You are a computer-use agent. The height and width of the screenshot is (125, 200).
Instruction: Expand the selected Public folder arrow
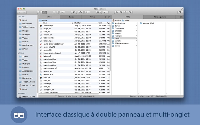136,38
